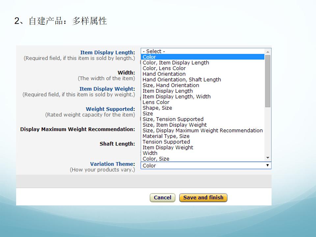Click the Variation Theme dropdown arrow
316x237 pixels.
[x=267, y=165]
